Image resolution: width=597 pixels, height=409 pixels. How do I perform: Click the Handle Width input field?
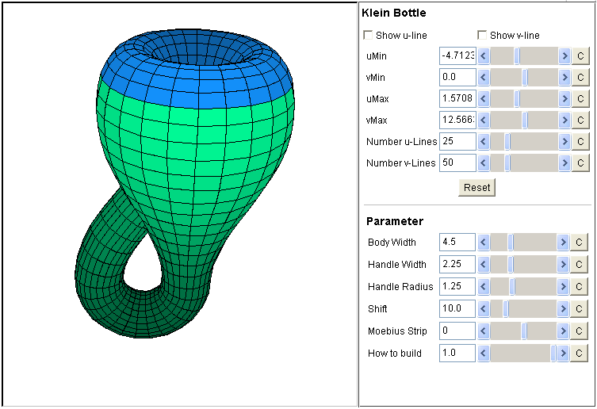(457, 264)
